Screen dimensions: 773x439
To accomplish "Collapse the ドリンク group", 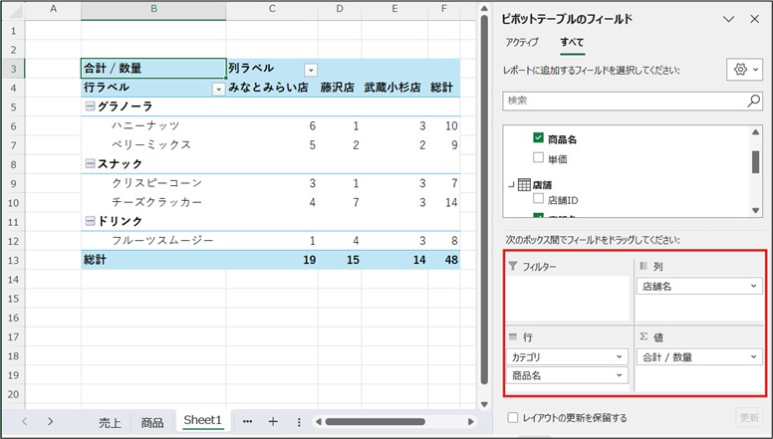I will click(91, 221).
